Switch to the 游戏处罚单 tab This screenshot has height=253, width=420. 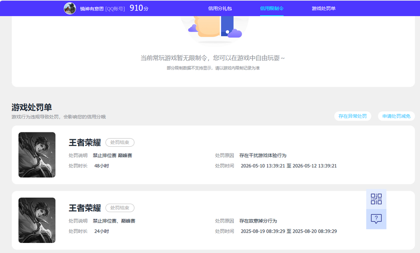click(x=324, y=8)
